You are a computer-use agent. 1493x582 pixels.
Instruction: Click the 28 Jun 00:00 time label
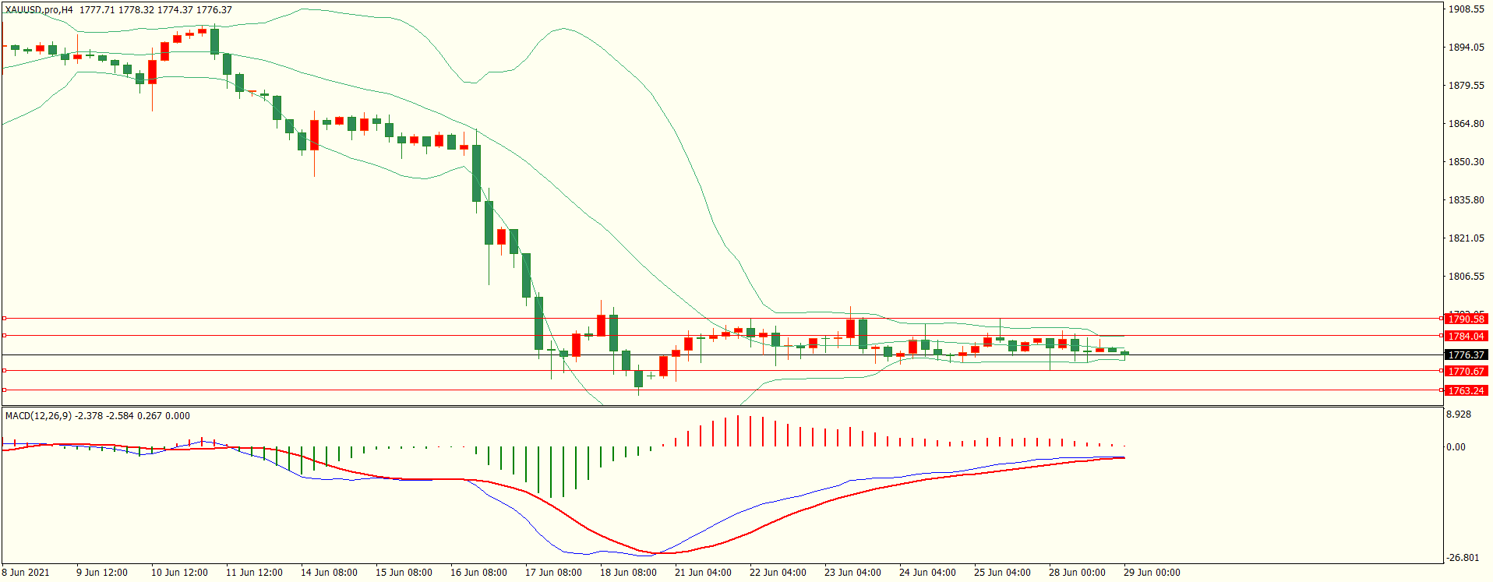click(x=1077, y=573)
